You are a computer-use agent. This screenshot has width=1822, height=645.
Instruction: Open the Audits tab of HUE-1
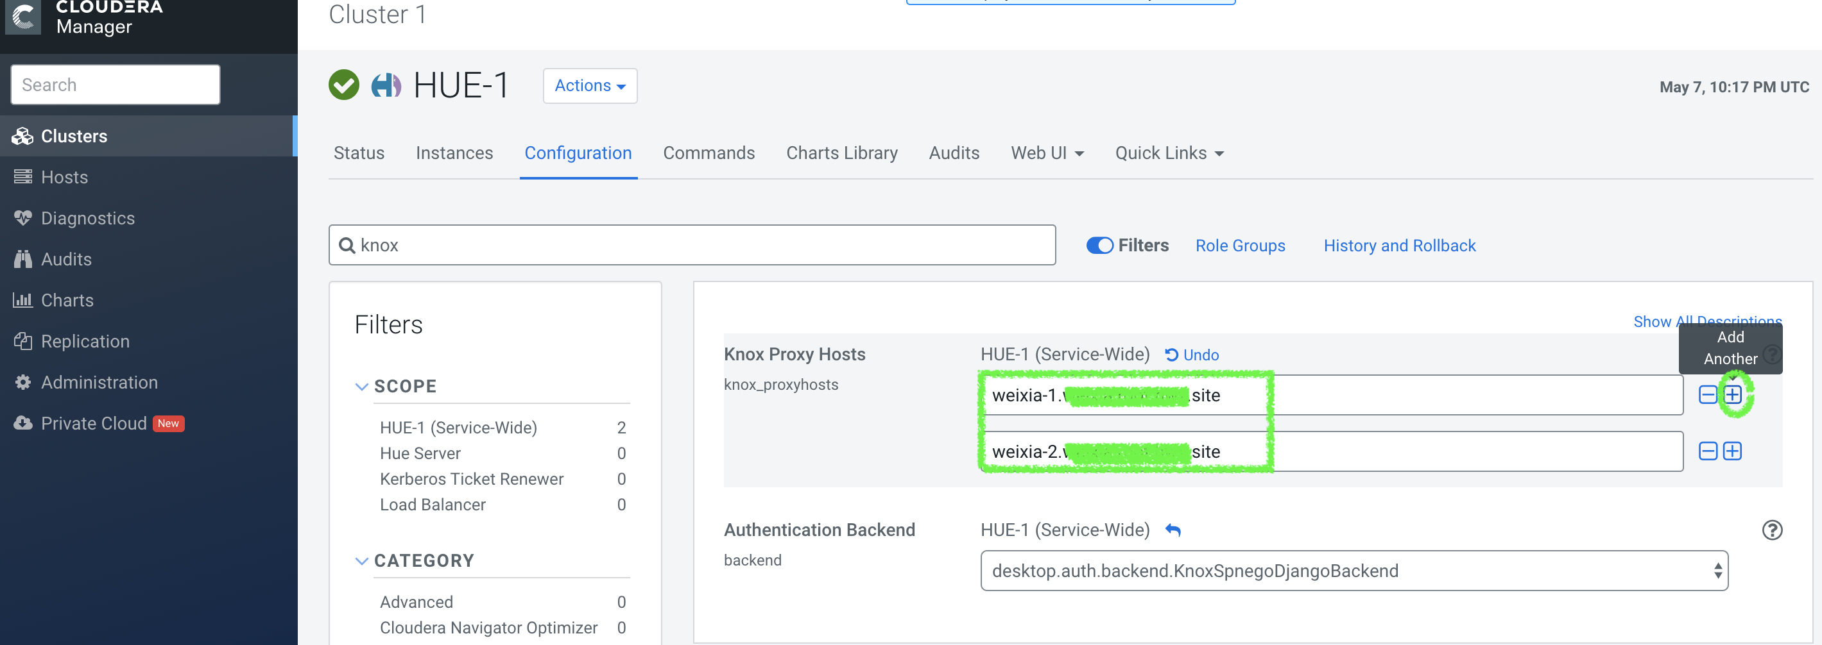pyautogui.click(x=954, y=153)
